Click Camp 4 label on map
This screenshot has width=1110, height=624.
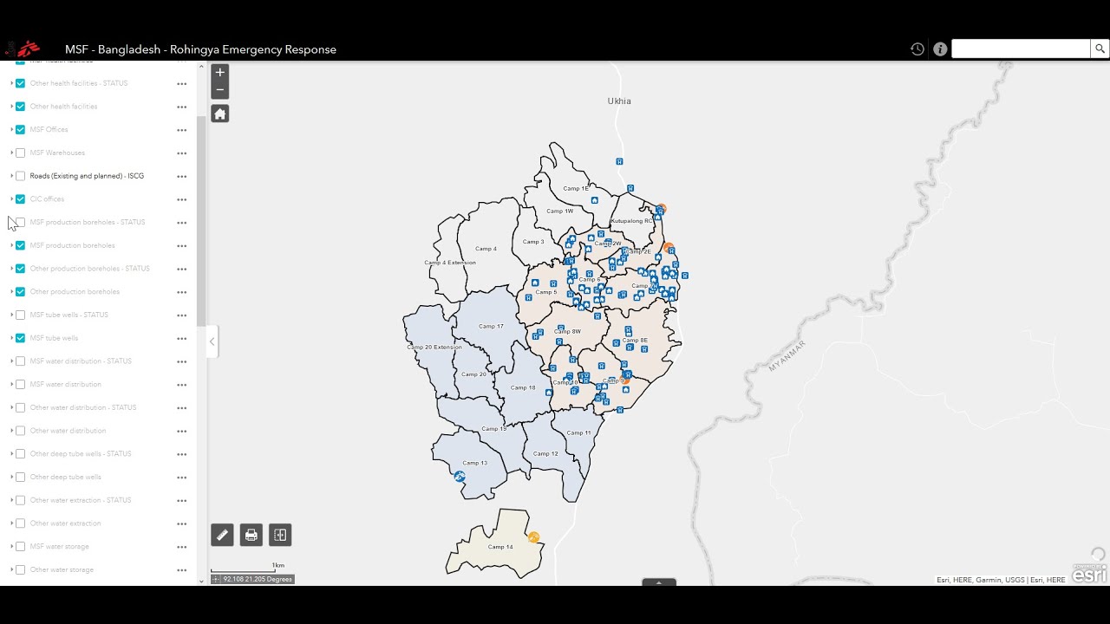tap(486, 249)
